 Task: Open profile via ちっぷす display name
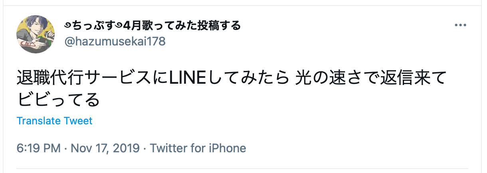(88, 26)
